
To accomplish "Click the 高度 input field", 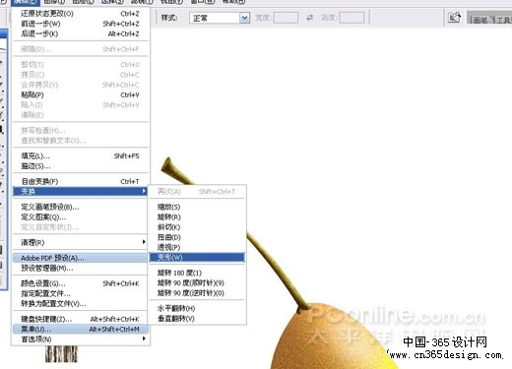I will pos(352,18).
